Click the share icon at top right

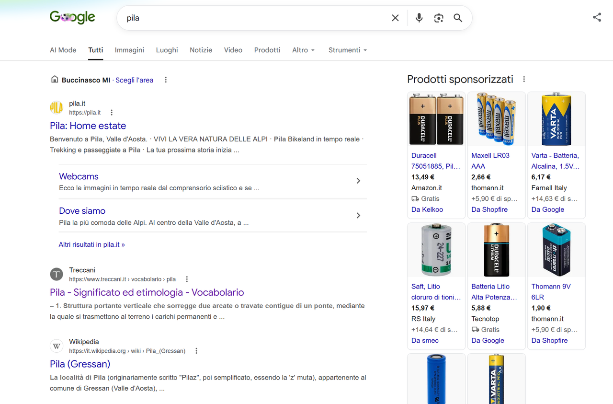(x=597, y=17)
